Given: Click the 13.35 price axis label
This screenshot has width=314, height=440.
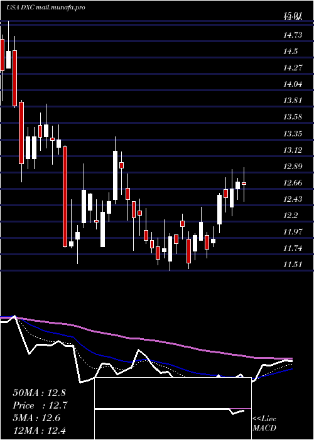Looking at the screenshot, I should [x=293, y=133].
